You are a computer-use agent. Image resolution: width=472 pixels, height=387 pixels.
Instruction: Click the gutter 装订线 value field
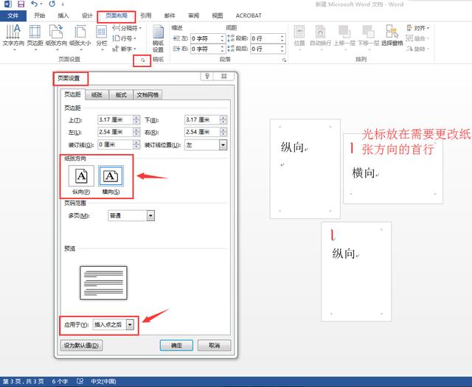click(115, 144)
